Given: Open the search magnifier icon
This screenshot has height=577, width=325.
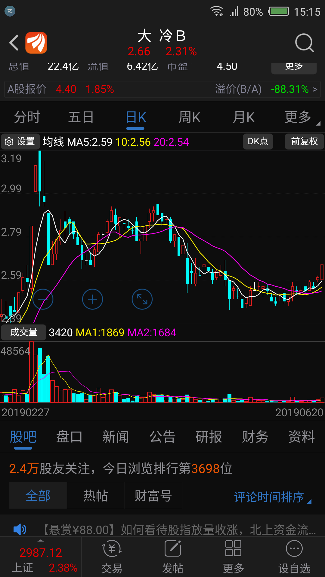Looking at the screenshot, I should coord(305,43).
